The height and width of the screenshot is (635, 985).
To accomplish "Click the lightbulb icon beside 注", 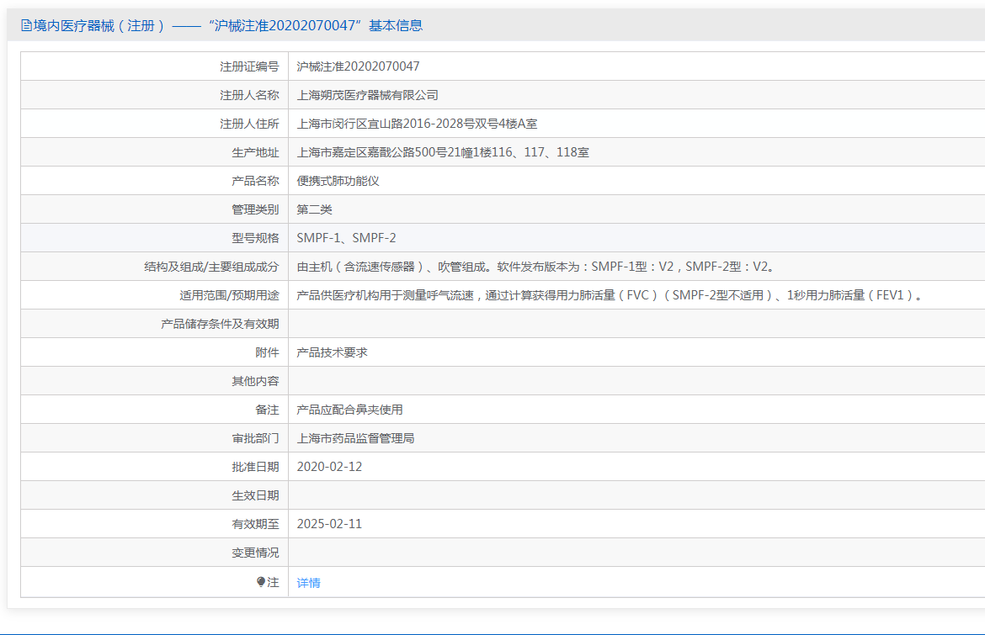I will pyautogui.click(x=261, y=582).
